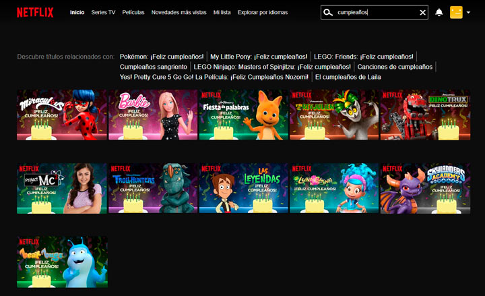Open the Las Leyendas birthday title
This screenshot has width=485, height=296.
pos(243,189)
